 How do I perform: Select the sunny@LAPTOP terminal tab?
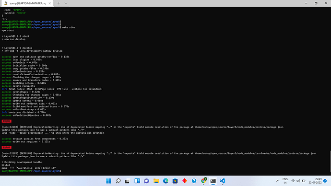27,3
